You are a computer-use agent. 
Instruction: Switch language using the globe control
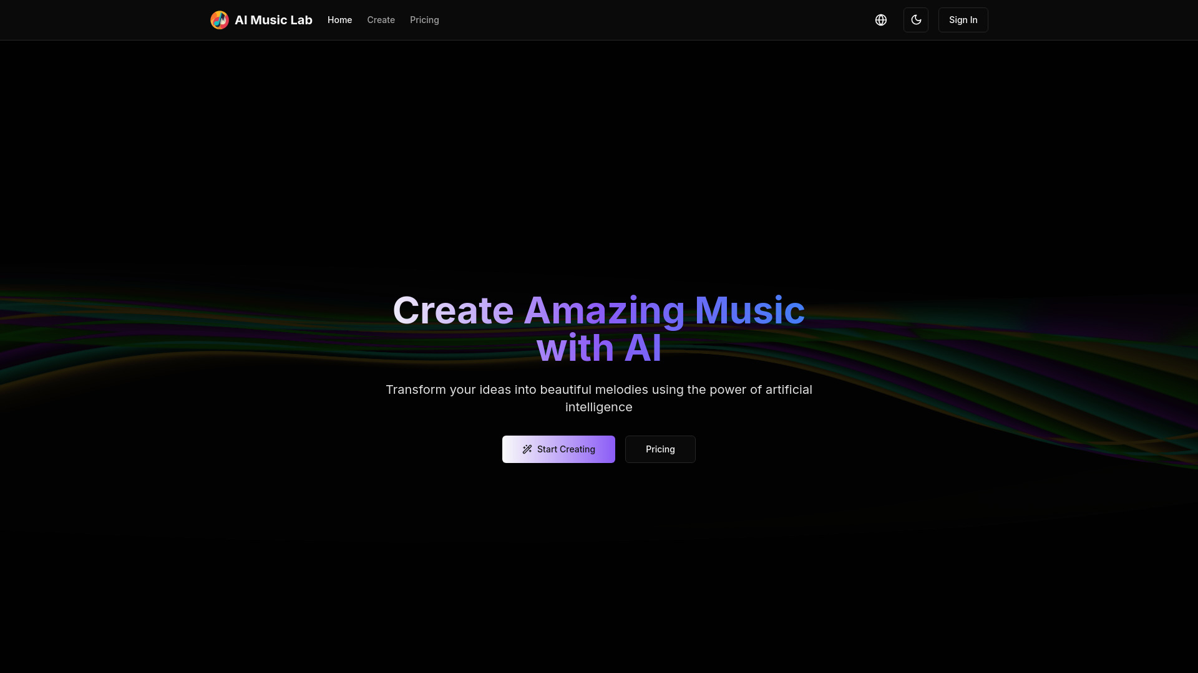point(881,20)
